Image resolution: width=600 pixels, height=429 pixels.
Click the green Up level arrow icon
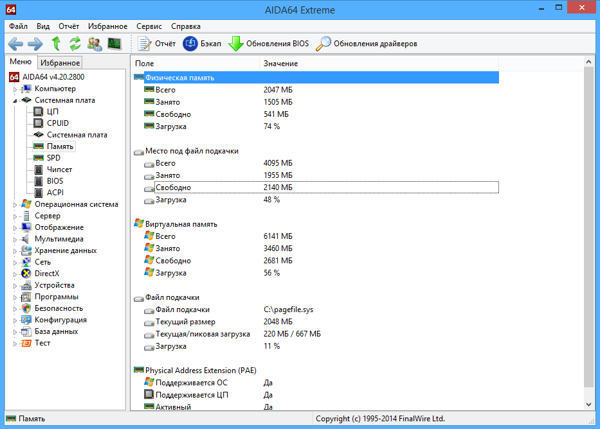(x=57, y=44)
